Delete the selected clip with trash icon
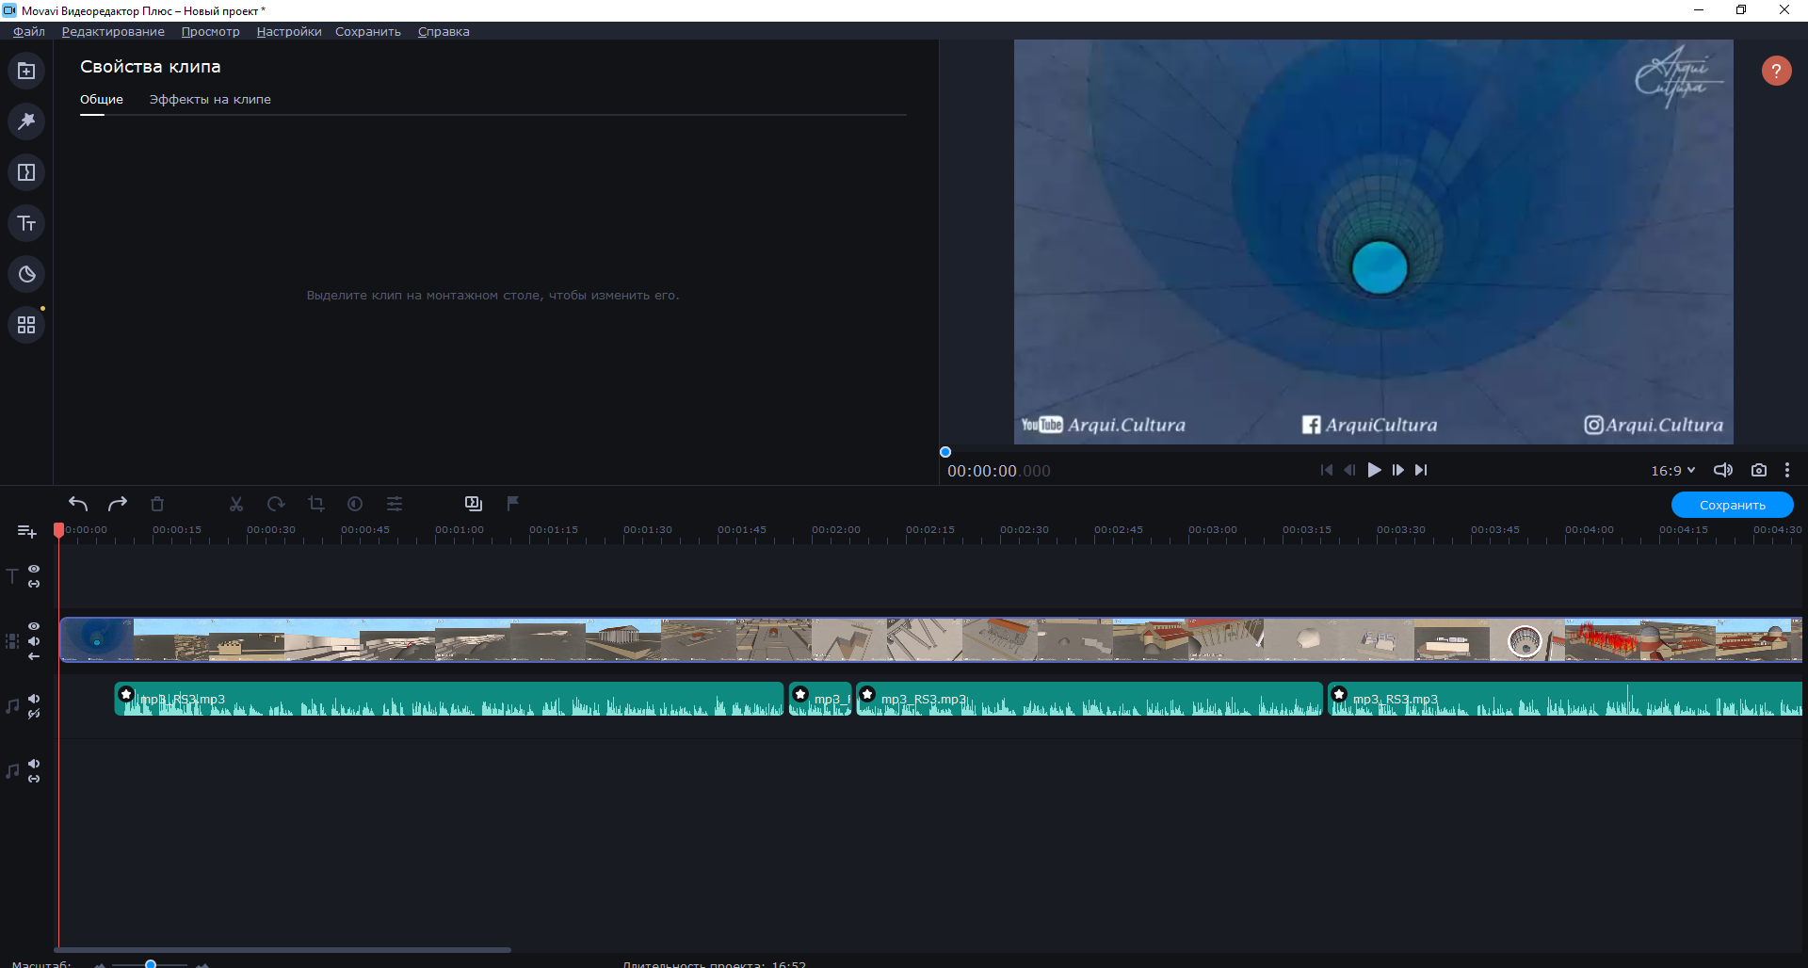The width and height of the screenshot is (1808, 968). pos(157,504)
